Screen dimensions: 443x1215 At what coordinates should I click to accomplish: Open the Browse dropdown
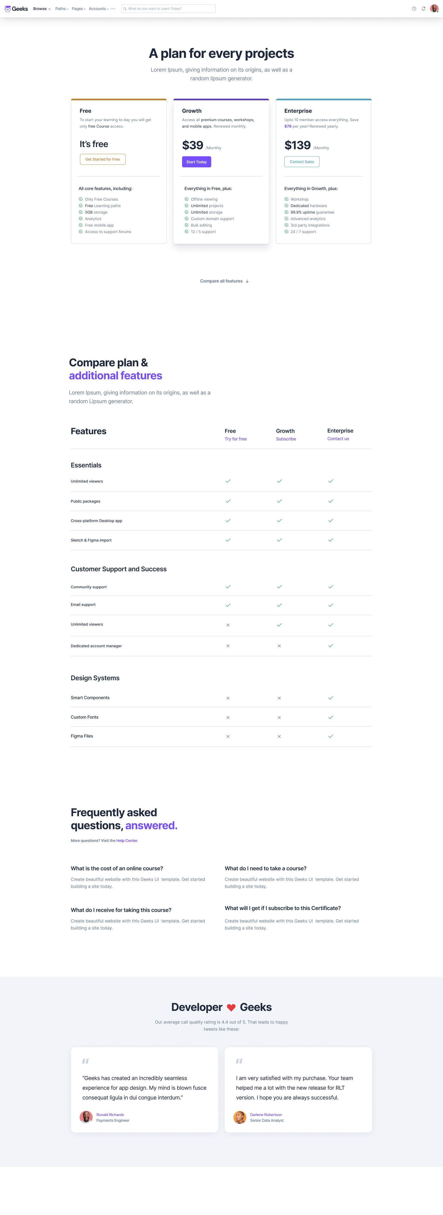click(x=41, y=8)
